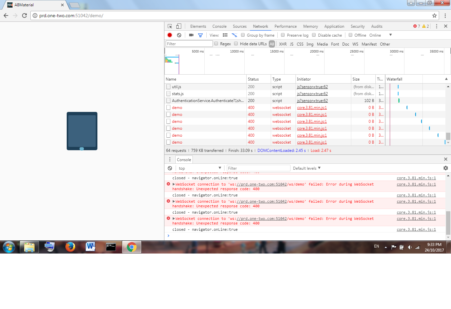This screenshot has width=451, height=309.
Task: Click the network table vertical scrollbar thumb
Action: pos(448,136)
